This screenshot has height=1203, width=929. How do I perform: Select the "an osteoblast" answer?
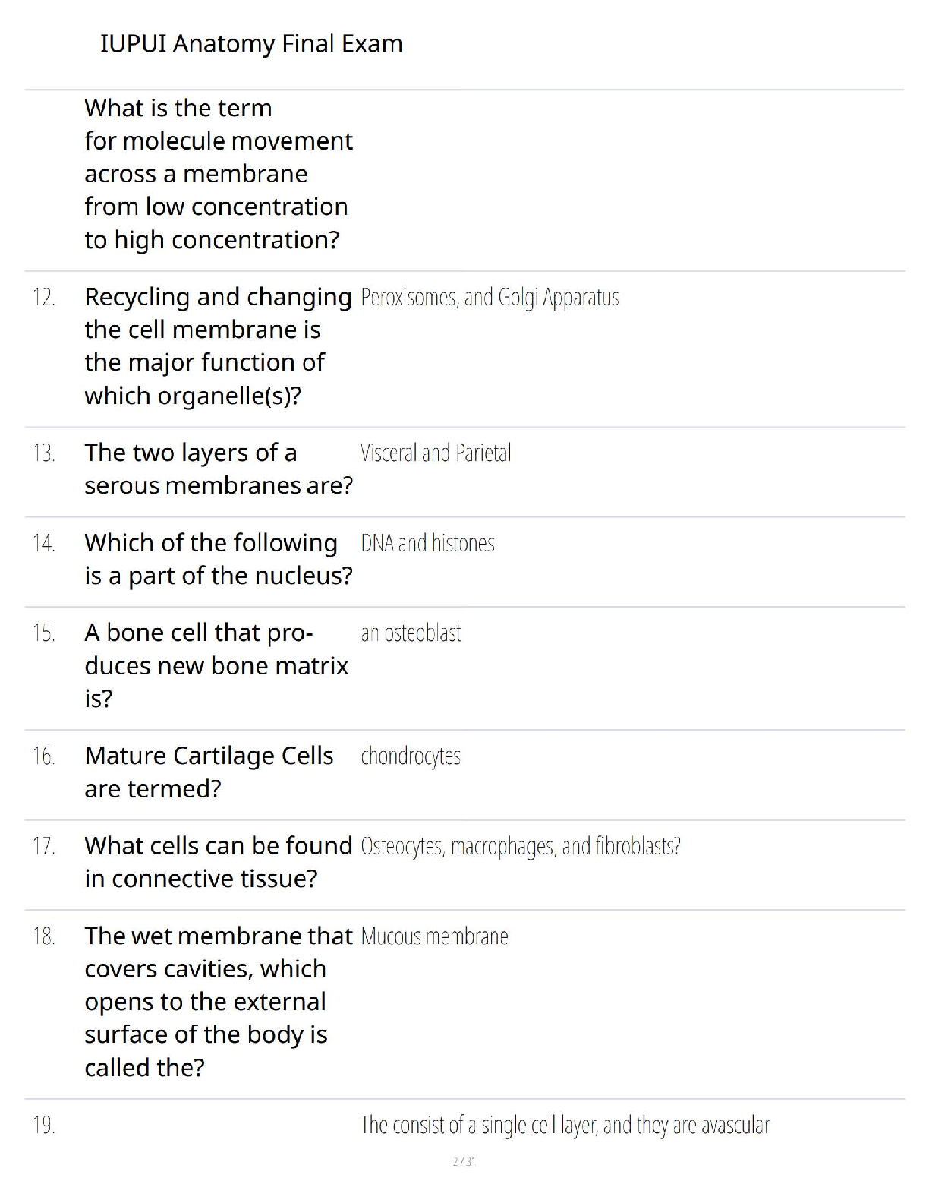(x=411, y=633)
